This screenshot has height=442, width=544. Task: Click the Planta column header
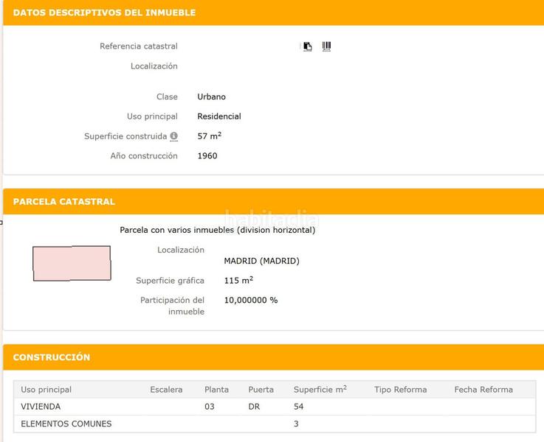click(x=216, y=389)
